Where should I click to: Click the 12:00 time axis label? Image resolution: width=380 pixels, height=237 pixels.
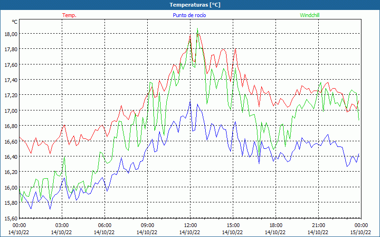point(190,226)
